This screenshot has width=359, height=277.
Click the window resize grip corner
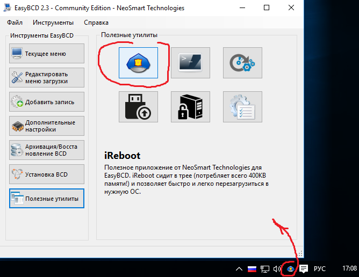click(x=300, y=253)
